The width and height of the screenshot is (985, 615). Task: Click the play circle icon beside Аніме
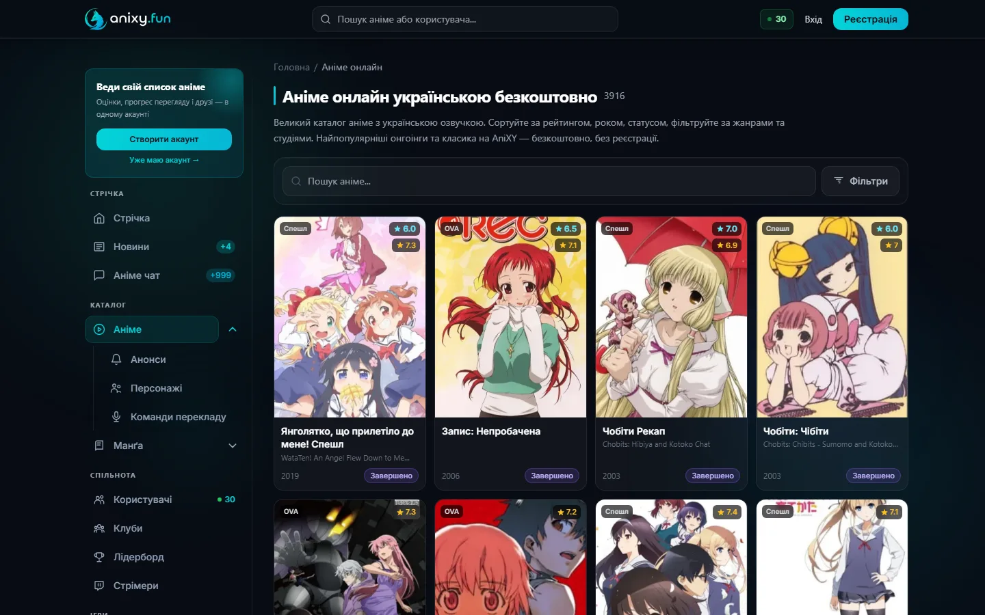[99, 329]
